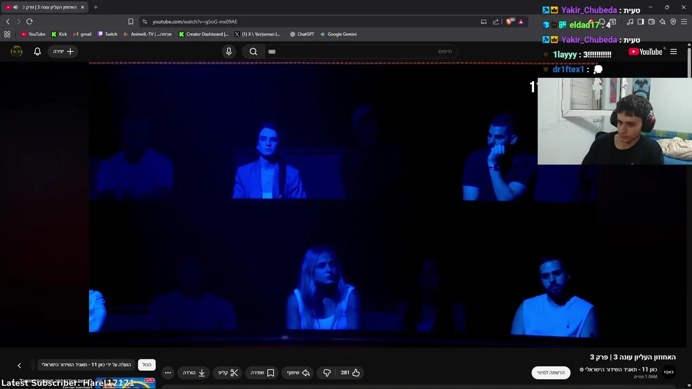Open the gmail bookmark
Image resolution: width=692 pixels, height=389 pixels.
82,34
